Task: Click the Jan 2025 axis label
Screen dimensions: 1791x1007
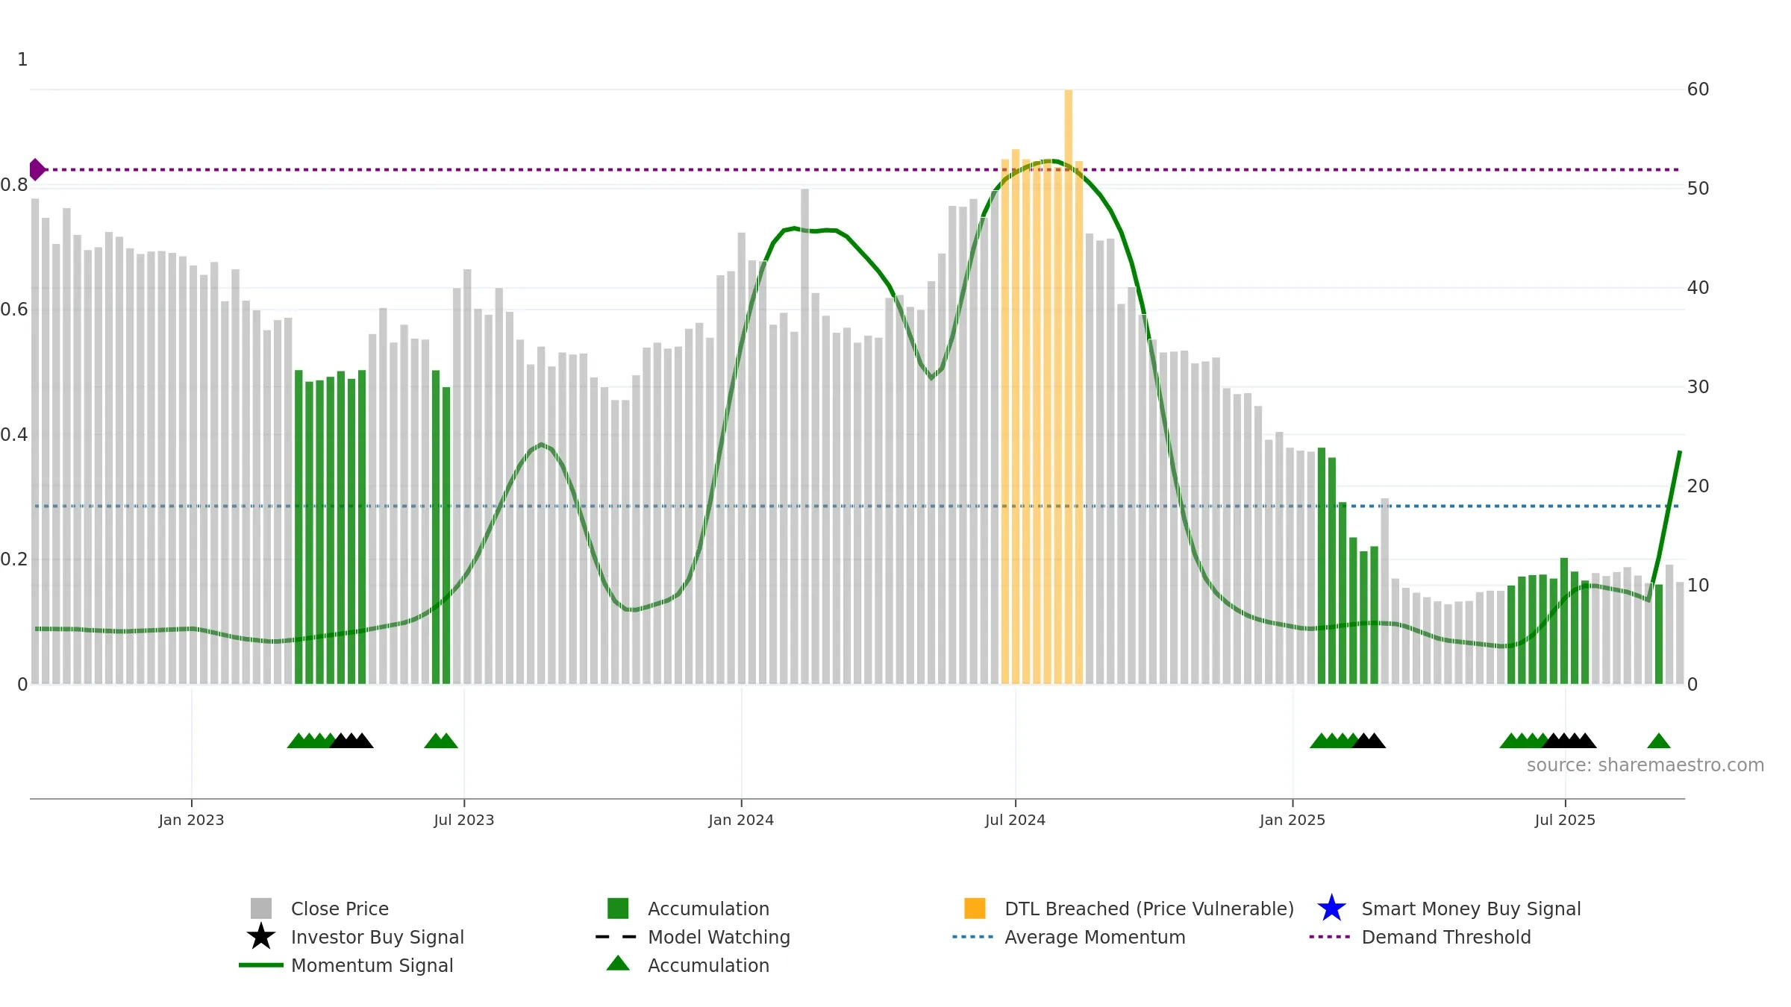Action: [1293, 820]
